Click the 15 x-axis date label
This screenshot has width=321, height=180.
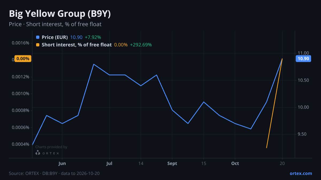[204, 163]
